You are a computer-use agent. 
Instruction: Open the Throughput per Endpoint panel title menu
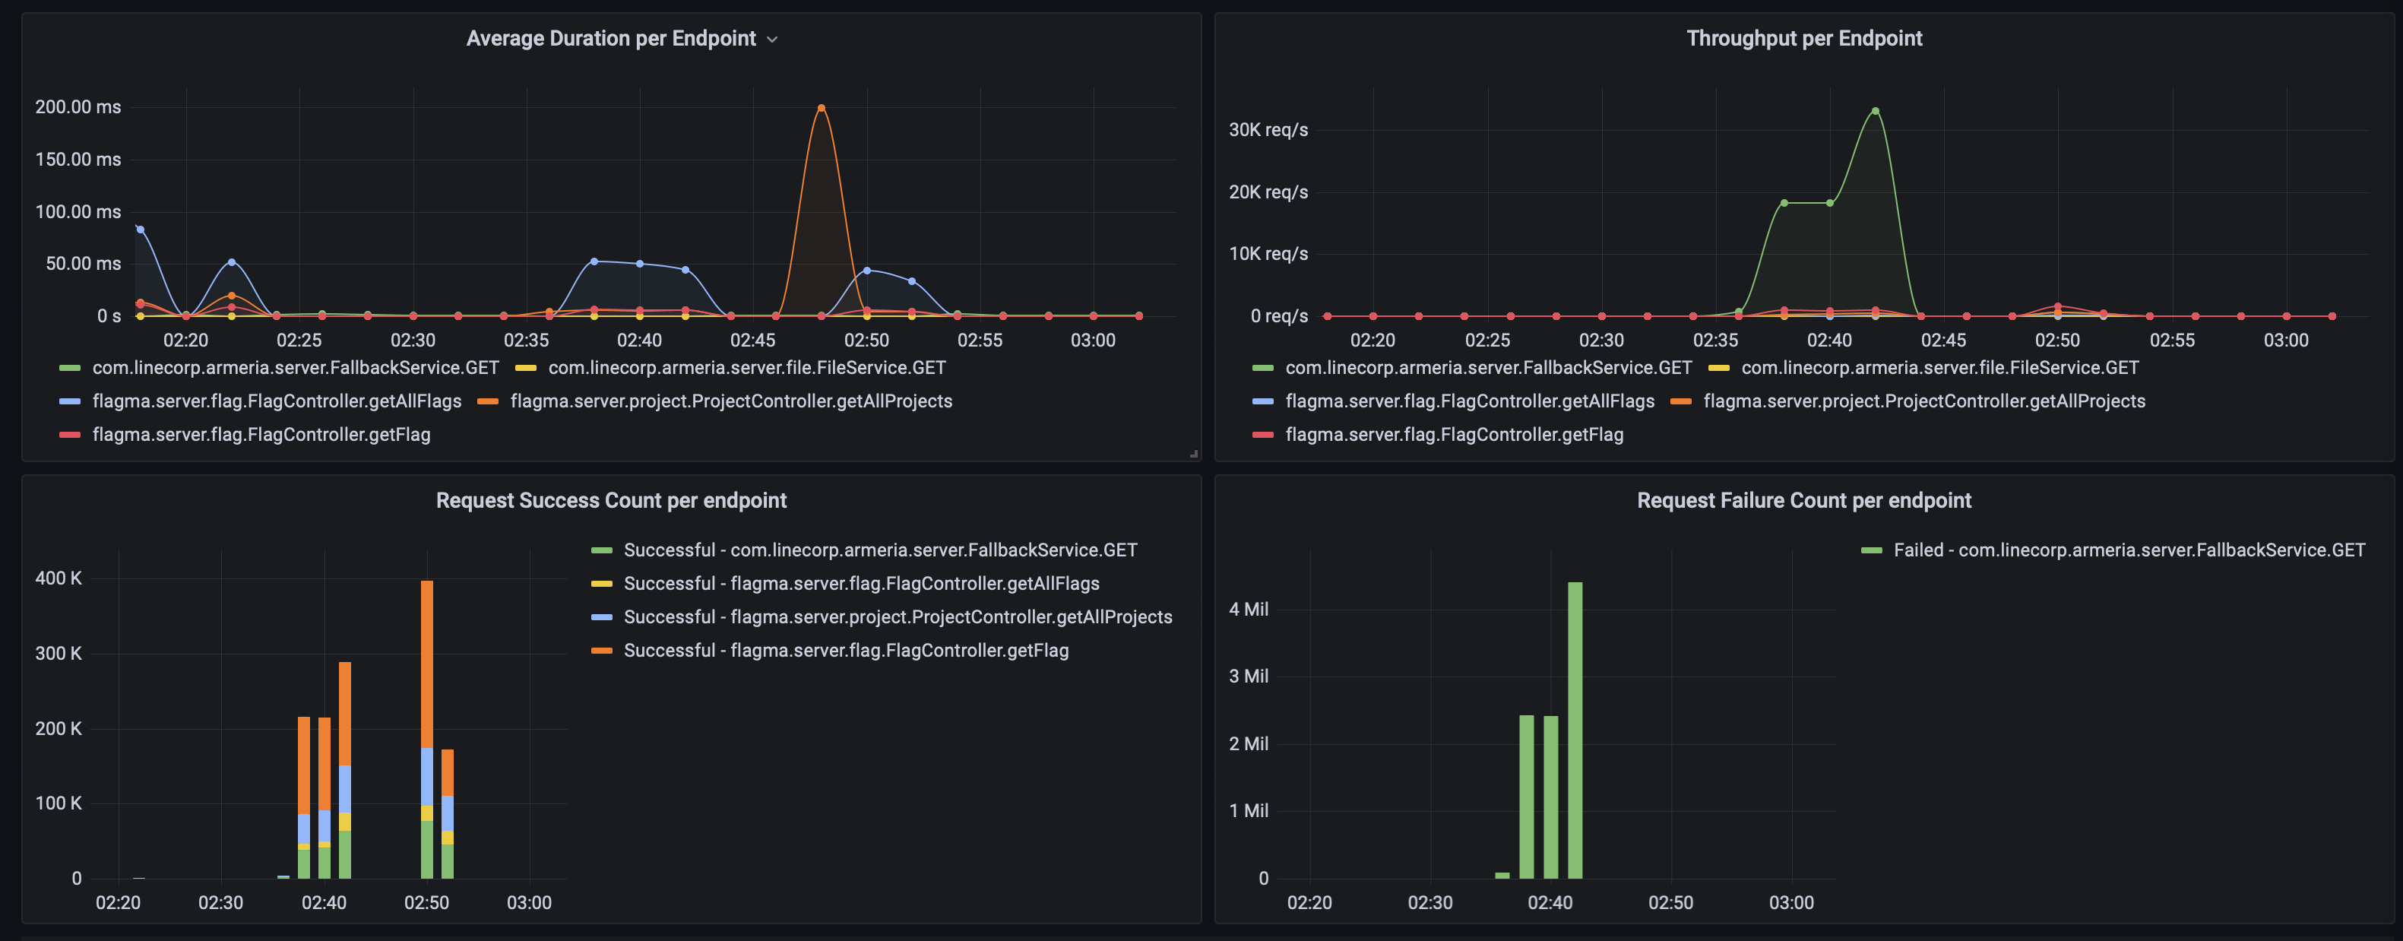click(x=1803, y=38)
